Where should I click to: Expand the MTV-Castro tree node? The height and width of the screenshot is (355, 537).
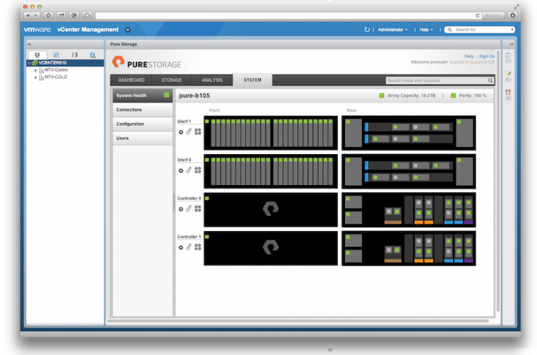[x=36, y=70]
